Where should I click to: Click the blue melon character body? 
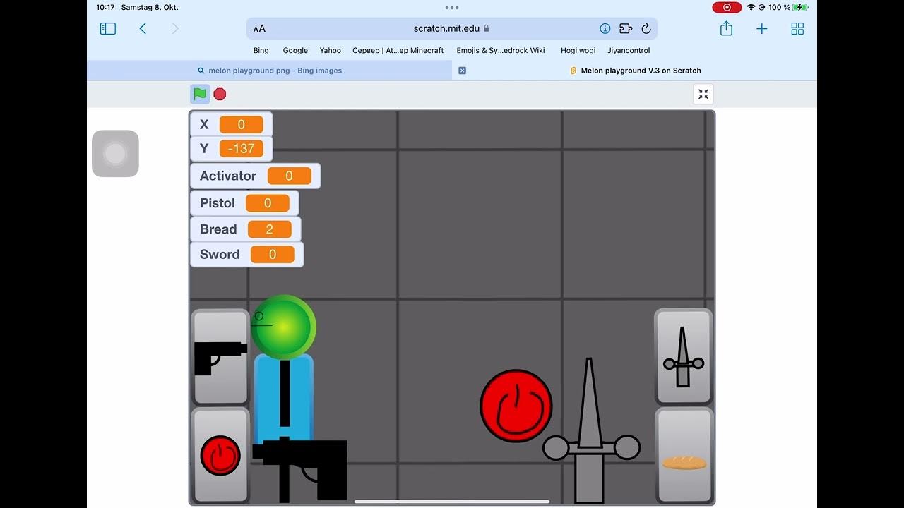283,398
